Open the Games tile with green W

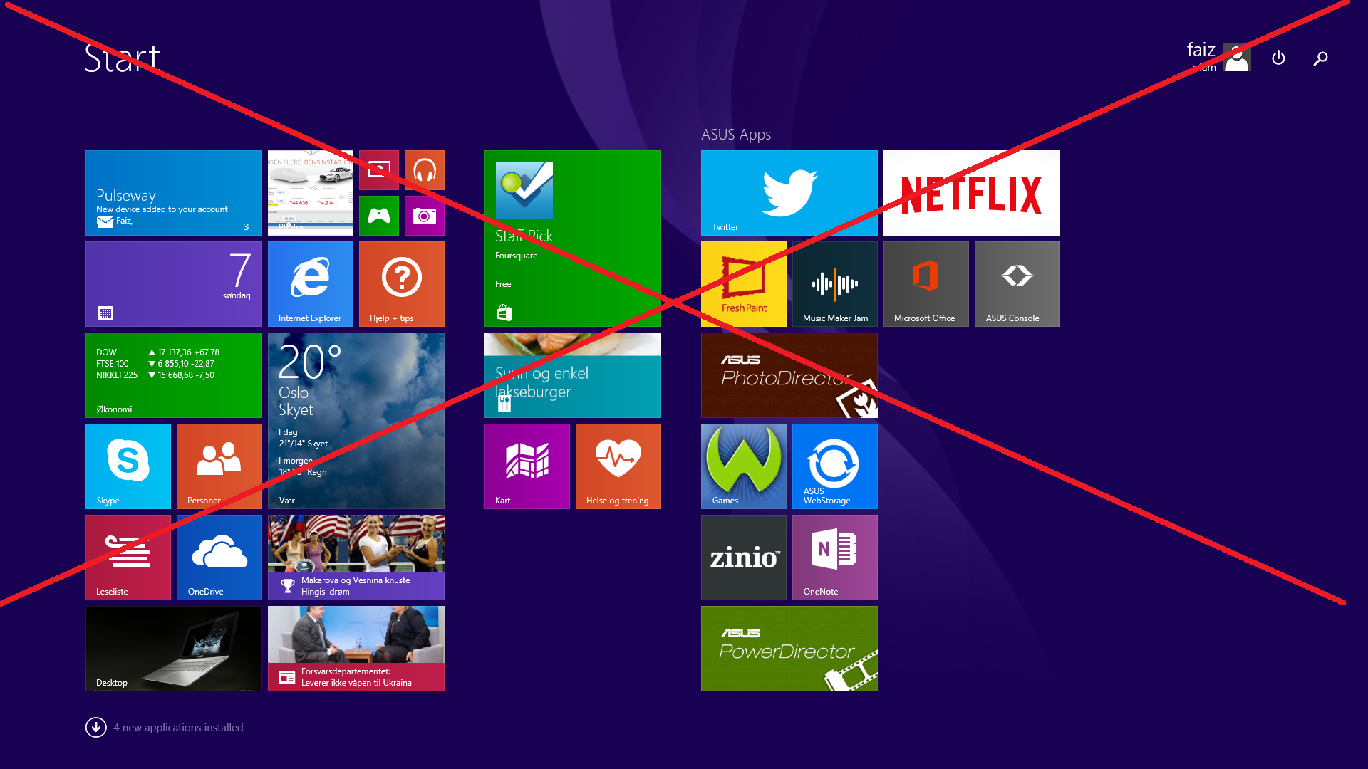click(744, 466)
